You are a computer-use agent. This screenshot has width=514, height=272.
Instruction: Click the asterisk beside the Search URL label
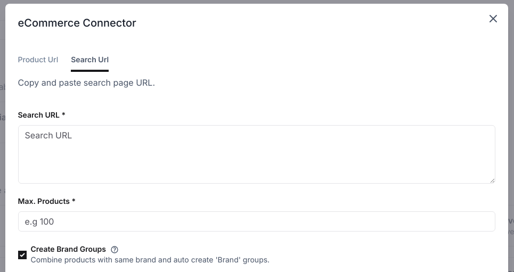[63, 114]
